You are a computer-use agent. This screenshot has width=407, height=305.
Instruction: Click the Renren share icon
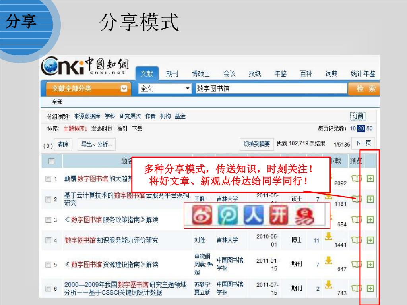click(x=253, y=215)
